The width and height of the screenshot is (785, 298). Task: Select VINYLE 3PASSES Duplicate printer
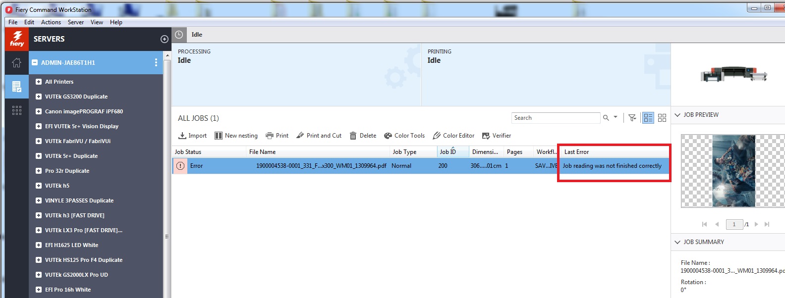(x=79, y=200)
